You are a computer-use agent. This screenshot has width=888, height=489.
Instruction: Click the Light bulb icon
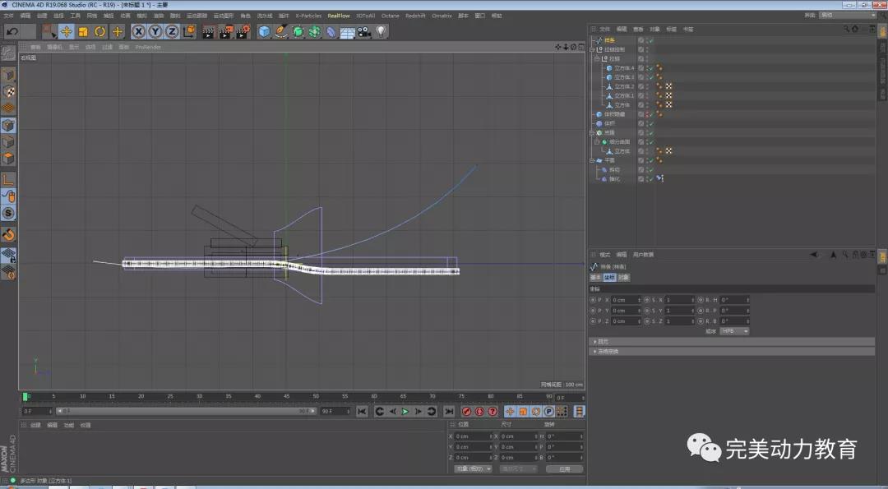(x=382, y=31)
